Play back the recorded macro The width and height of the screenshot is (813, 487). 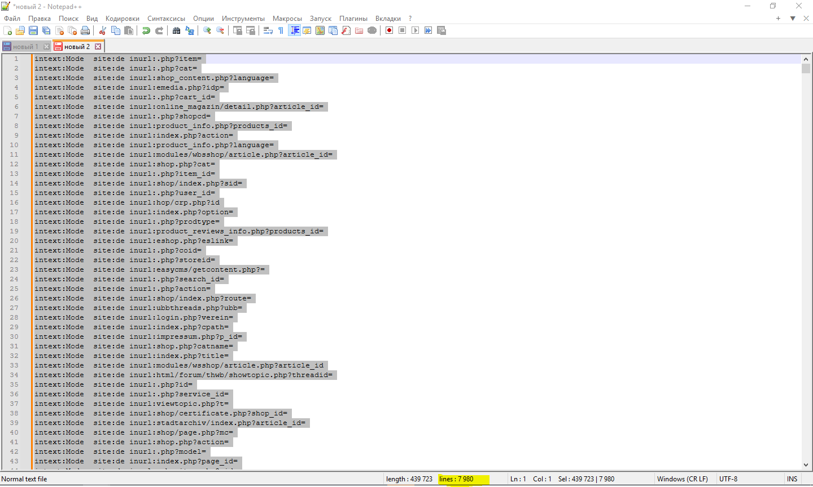pos(416,30)
